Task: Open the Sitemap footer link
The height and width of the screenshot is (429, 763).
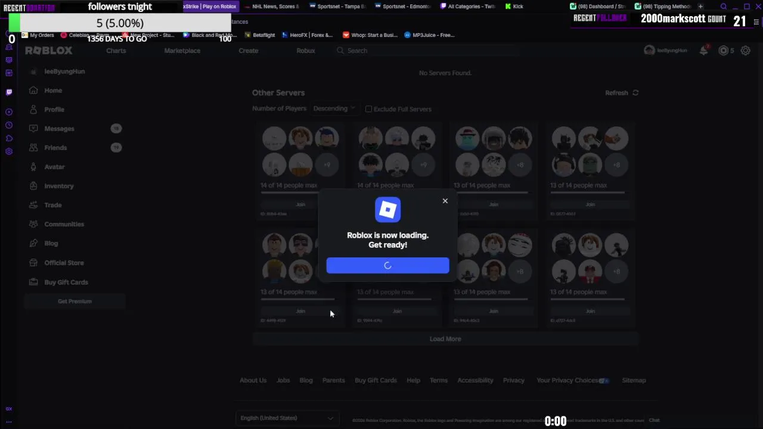Action: (x=634, y=380)
